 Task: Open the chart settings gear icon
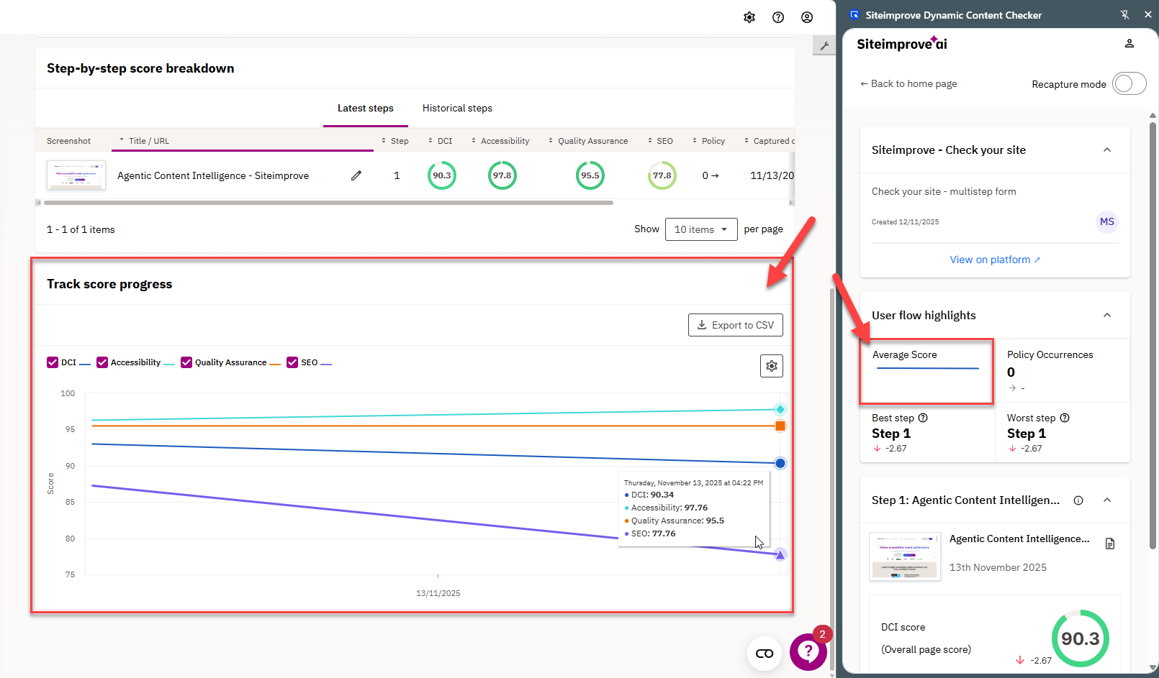[772, 366]
